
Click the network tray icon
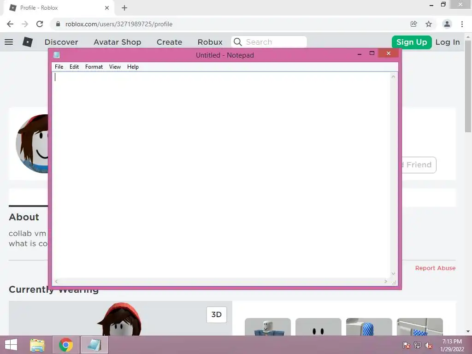[418, 345]
